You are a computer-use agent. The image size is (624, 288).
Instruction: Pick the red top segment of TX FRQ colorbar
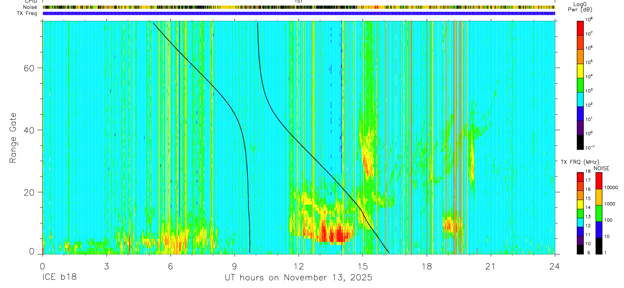[580, 177]
